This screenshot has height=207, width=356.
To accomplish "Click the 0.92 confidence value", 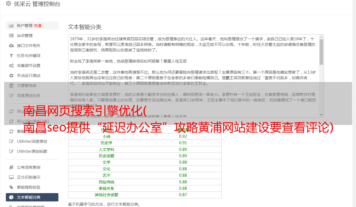I will tap(183, 136).
